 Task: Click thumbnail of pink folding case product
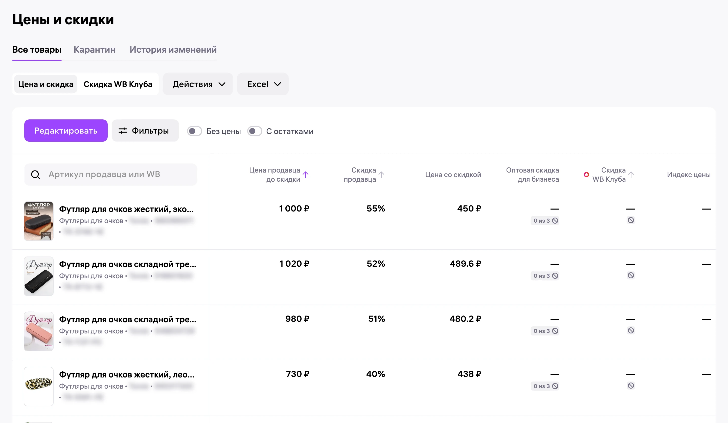click(x=39, y=331)
